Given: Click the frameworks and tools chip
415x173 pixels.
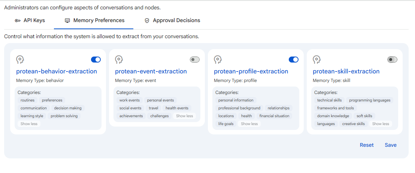Looking at the screenshot, I should tap(336, 108).
